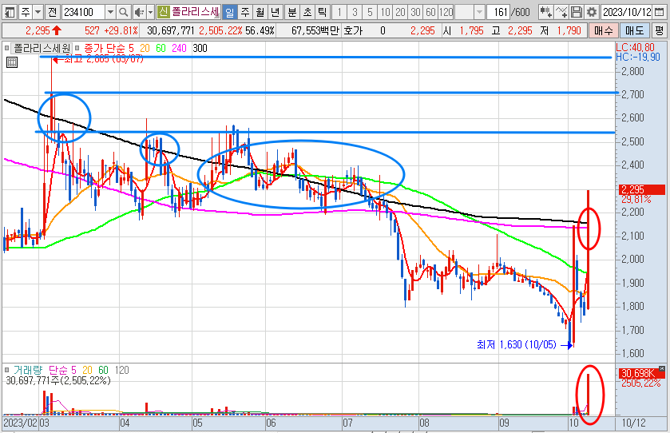Viewport: 670px width, 433px height.
Task: Click the orange 20 moving average label
Action: [x=145, y=48]
